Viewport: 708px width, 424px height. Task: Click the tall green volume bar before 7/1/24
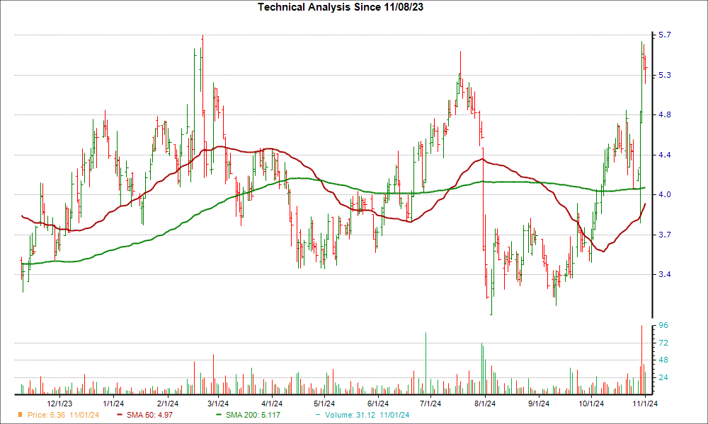pyautogui.click(x=426, y=363)
